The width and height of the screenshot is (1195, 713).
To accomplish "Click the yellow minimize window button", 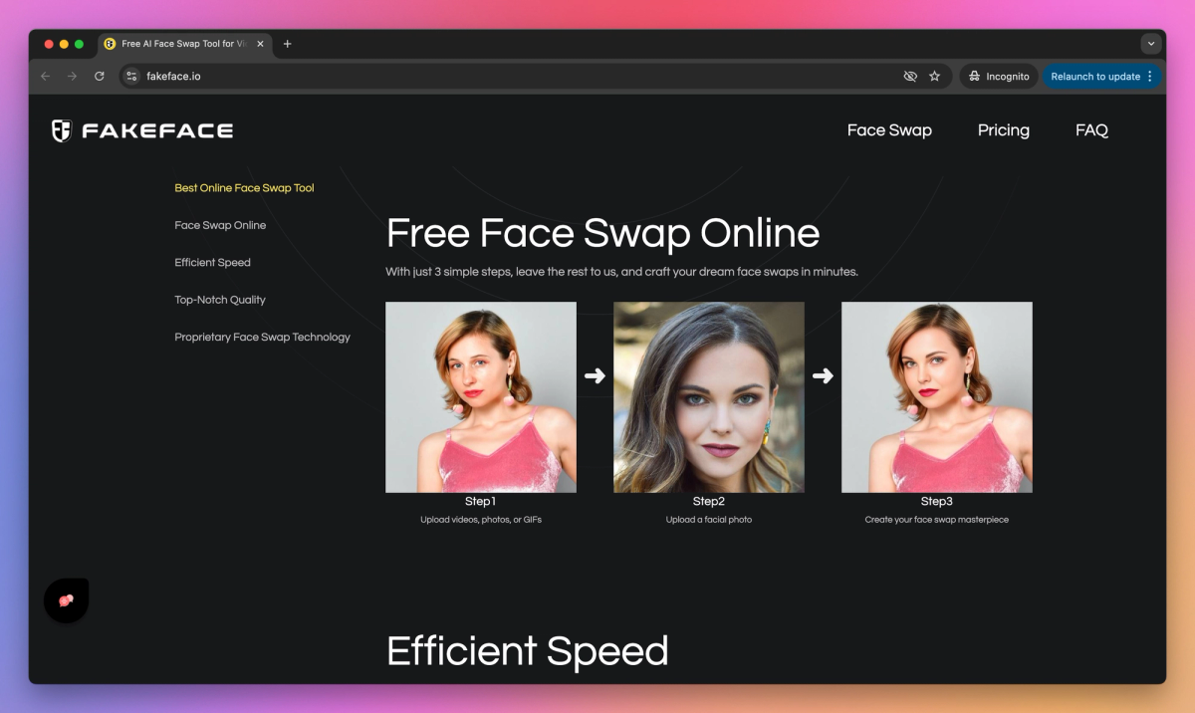I will point(64,44).
